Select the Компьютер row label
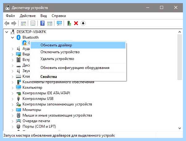The height and width of the screenshot is (141, 186). click(32, 88)
